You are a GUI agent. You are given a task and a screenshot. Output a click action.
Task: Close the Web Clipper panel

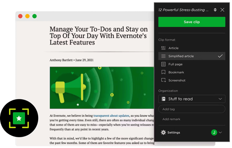[222, 10]
